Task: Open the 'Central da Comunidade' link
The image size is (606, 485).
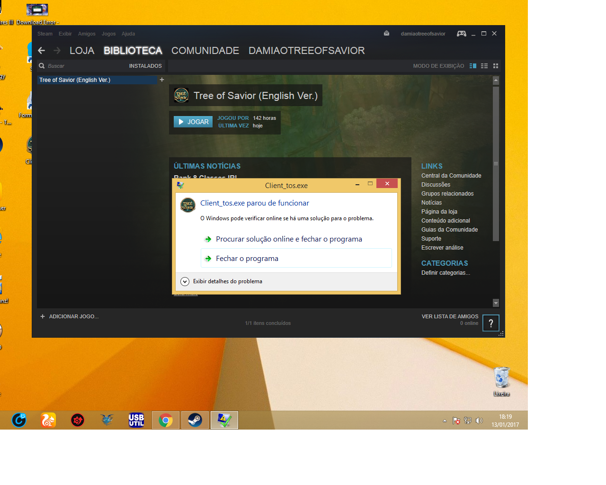Action: [x=451, y=176]
